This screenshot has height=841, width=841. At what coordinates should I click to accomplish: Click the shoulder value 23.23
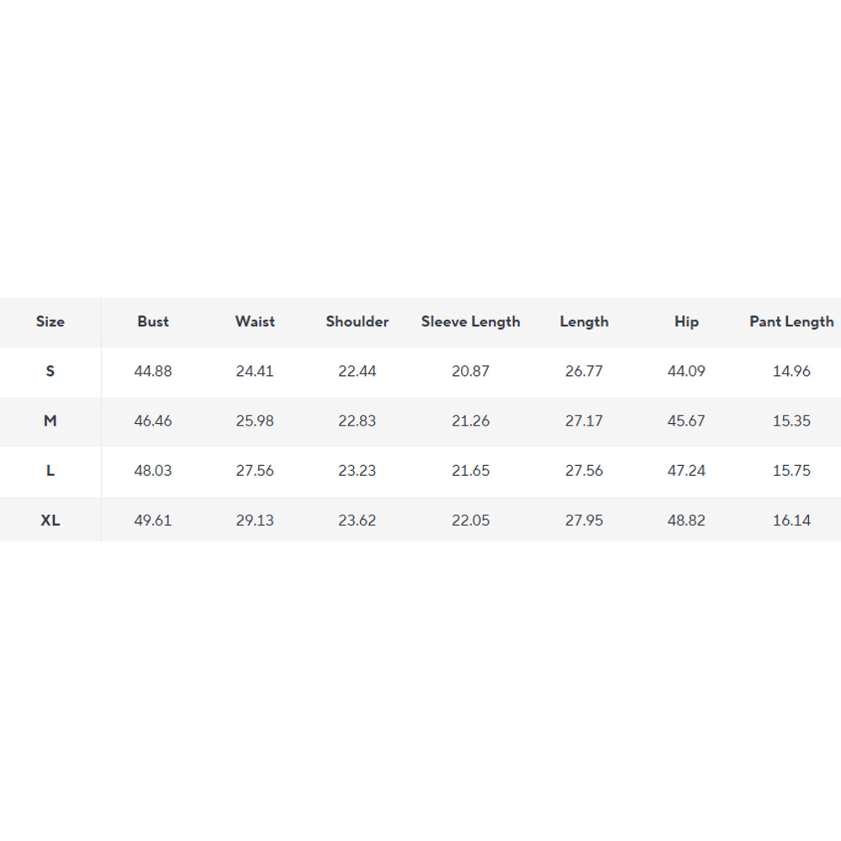[357, 470]
